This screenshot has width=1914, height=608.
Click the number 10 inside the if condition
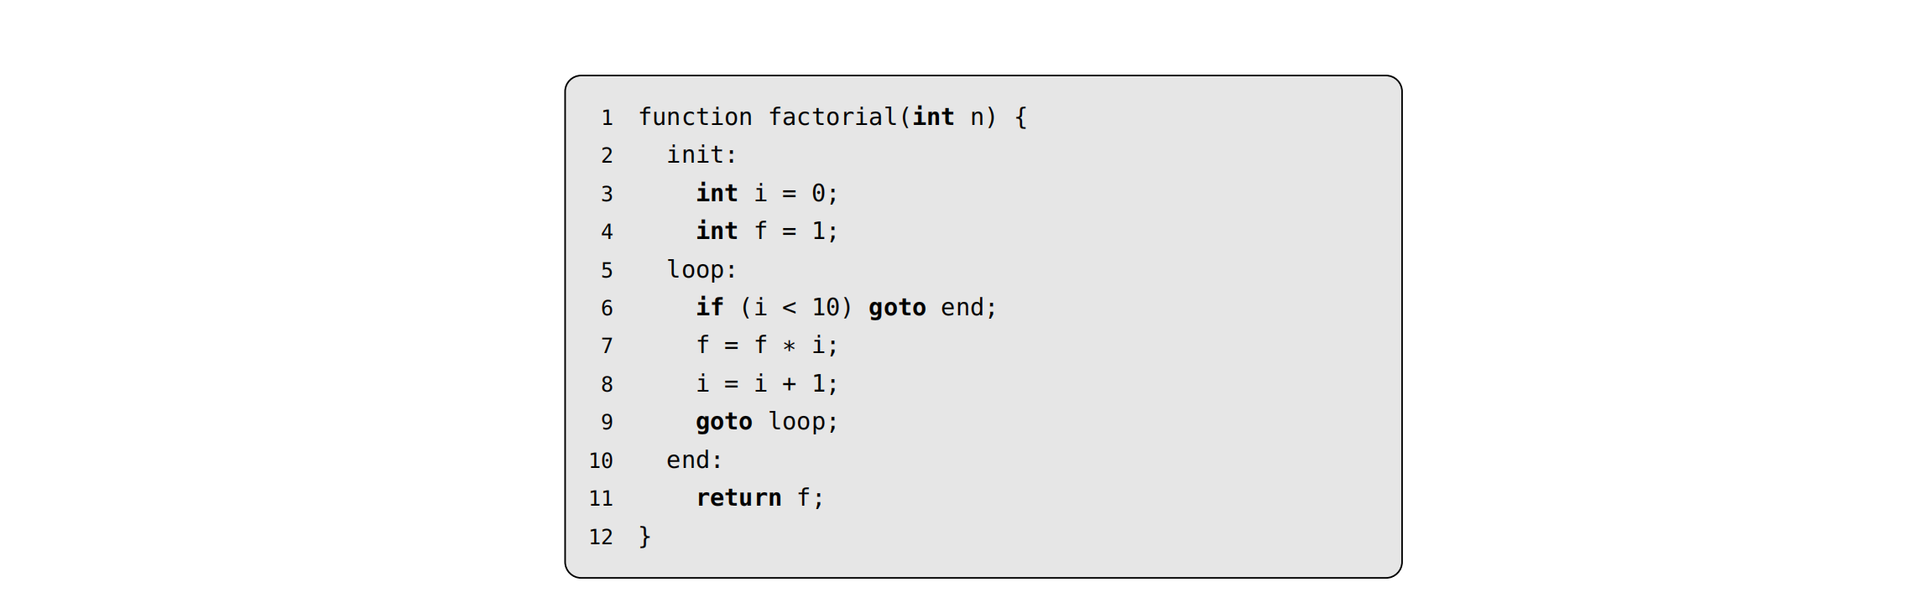point(825,308)
